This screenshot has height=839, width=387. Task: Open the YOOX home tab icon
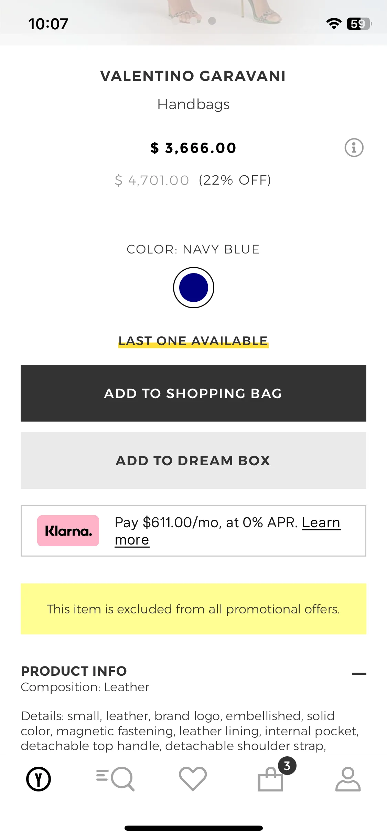39,779
